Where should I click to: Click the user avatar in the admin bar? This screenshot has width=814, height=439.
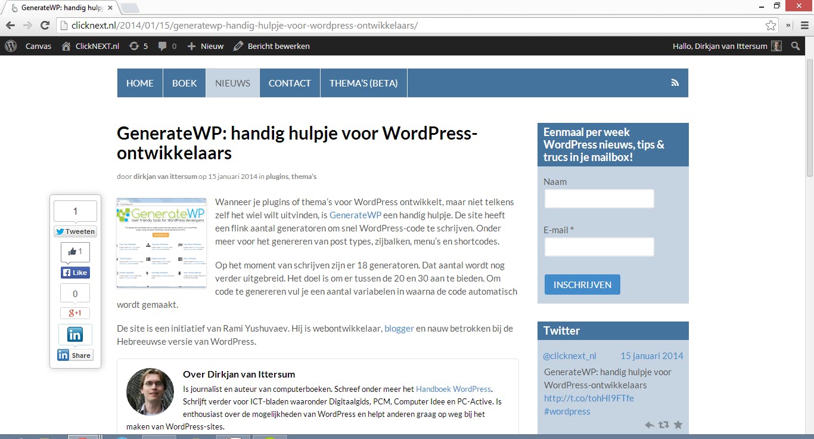click(776, 46)
